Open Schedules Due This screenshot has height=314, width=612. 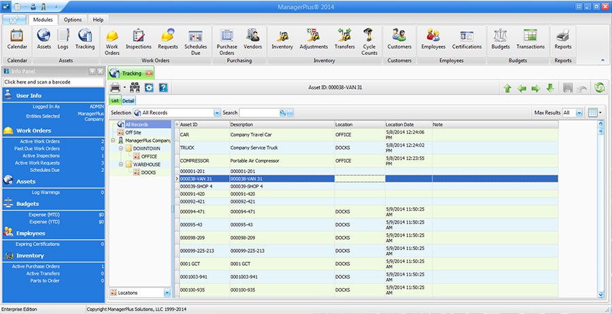[x=196, y=42]
